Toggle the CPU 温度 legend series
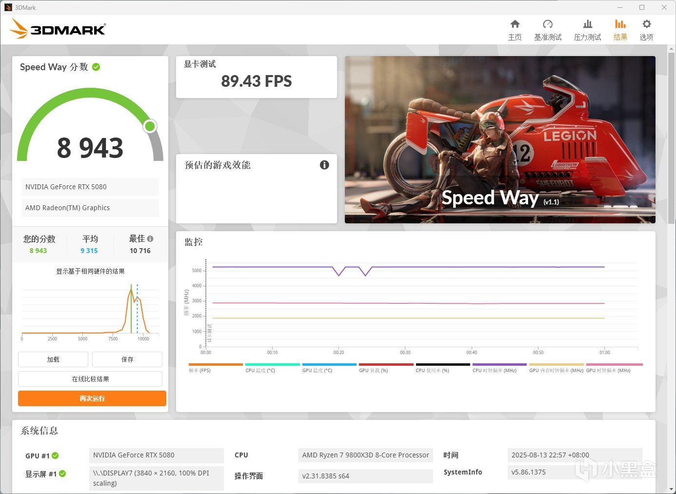Viewport: 676px width, 494px height. 273,368
